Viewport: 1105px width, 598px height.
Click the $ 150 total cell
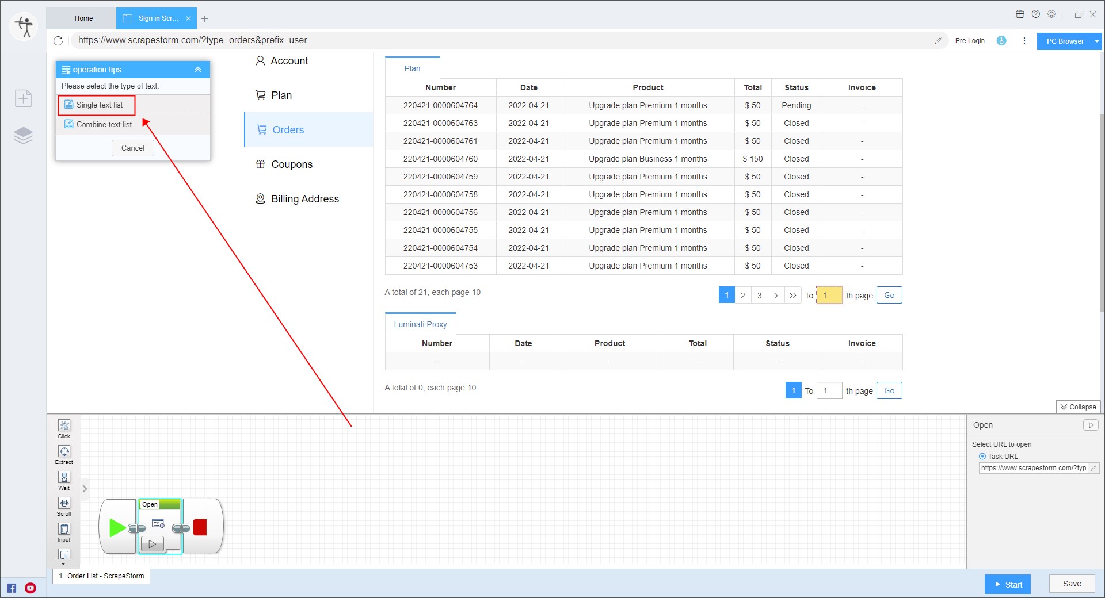pos(753,159)
